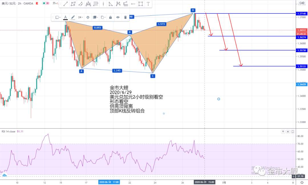
Task: Click the 美元兑加元2小时级别看空 text annotation
Action: point(136,97)
